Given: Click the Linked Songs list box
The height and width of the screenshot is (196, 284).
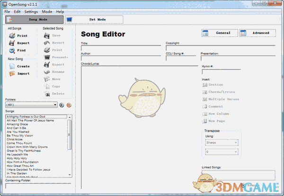Looking at the screenshot, I should point(239,175).
